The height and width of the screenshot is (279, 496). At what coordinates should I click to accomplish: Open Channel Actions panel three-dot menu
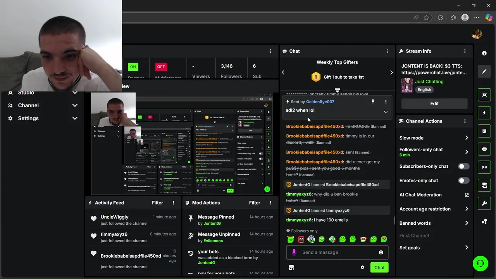pos(465,121)
